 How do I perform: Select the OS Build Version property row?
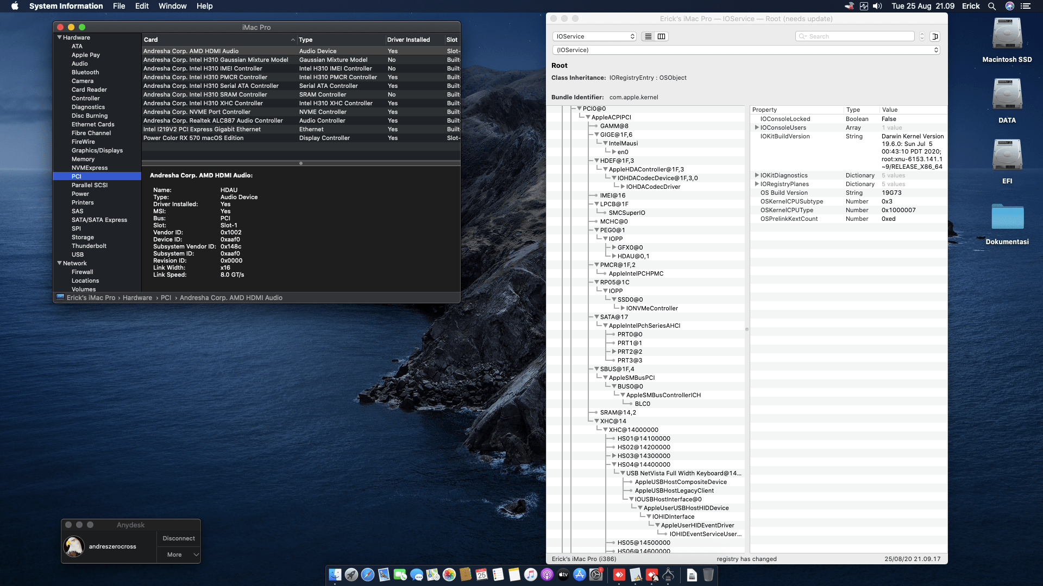849,193
